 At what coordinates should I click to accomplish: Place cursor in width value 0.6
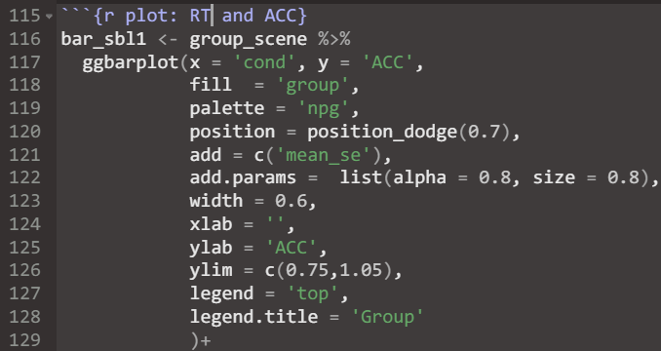tap(292, 201)
